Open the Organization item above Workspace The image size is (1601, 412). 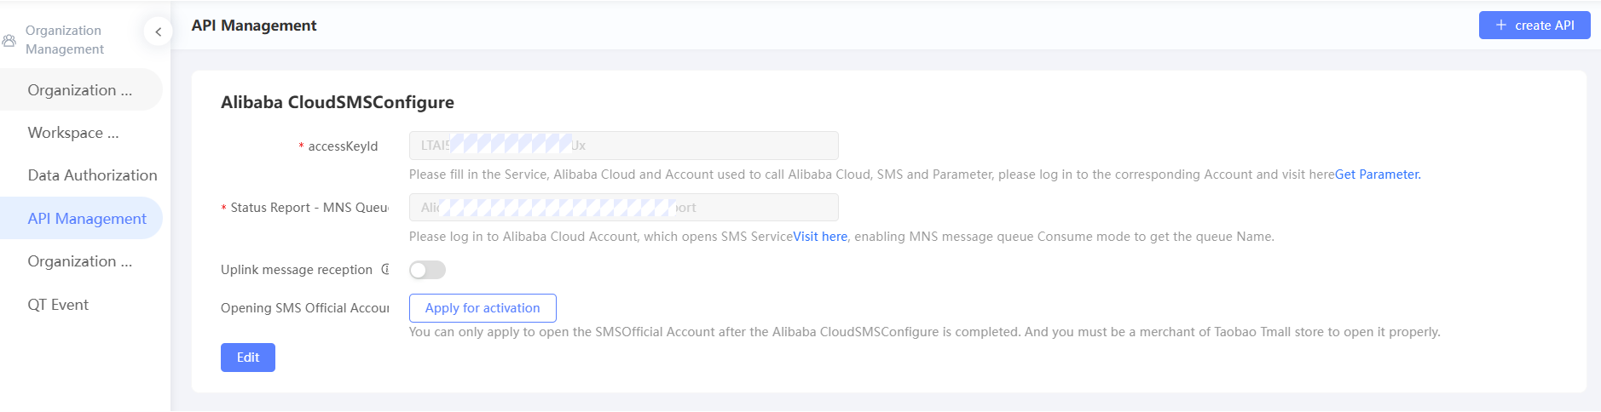pos(80,90)
